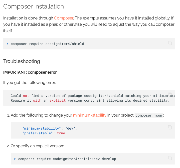Copy the composer error message block

[170, 94]
